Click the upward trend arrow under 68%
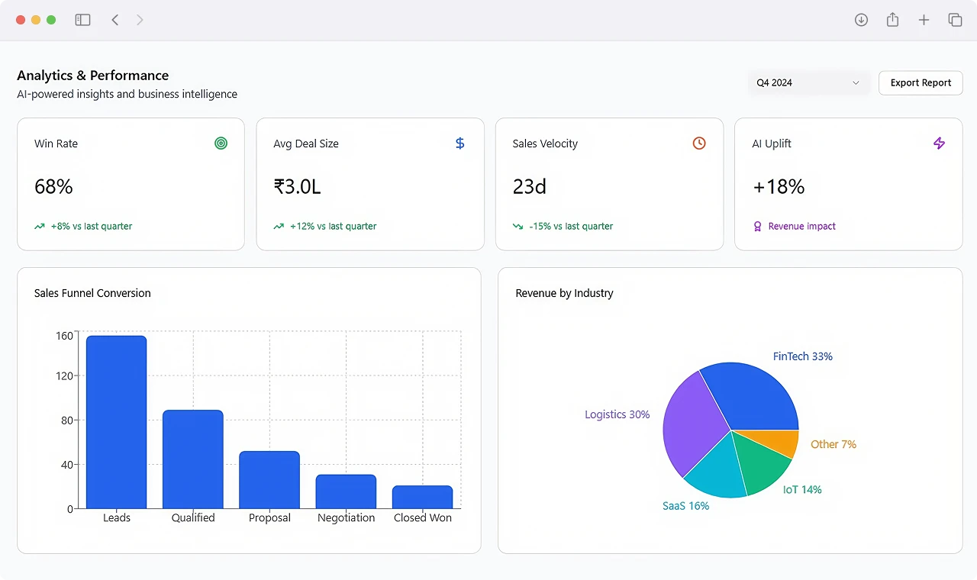 (40, 227)
